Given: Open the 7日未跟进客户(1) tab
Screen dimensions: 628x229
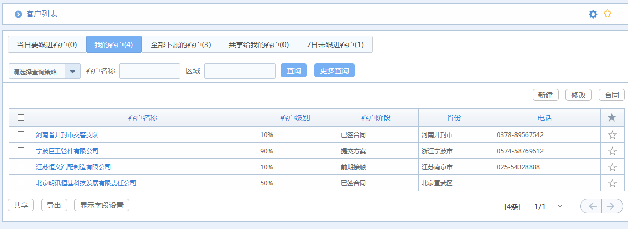Looking at the screenshot, I should tap(335, 45).
